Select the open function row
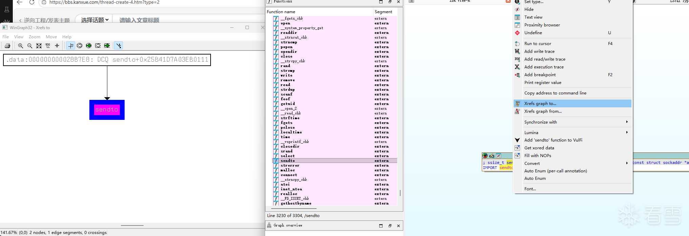 click(x=335, y=23)
